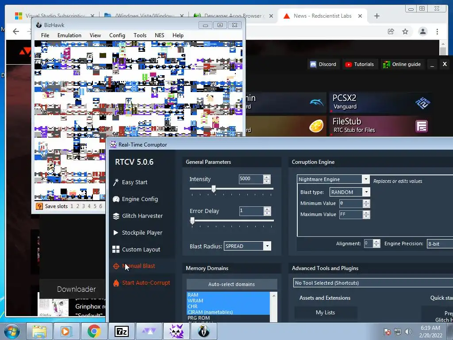This screenshot has width=453, height=340.
Task: Increase Alignment stepper
Action: pyautogui.click(x=376, y=241)
